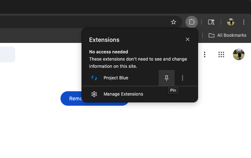The image size is (251, 158).
Task: Click the Google account picture on page
Action: click(238, 54)
